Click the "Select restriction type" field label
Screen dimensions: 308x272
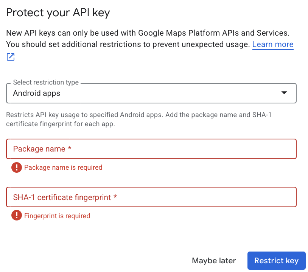click(46, 82)
